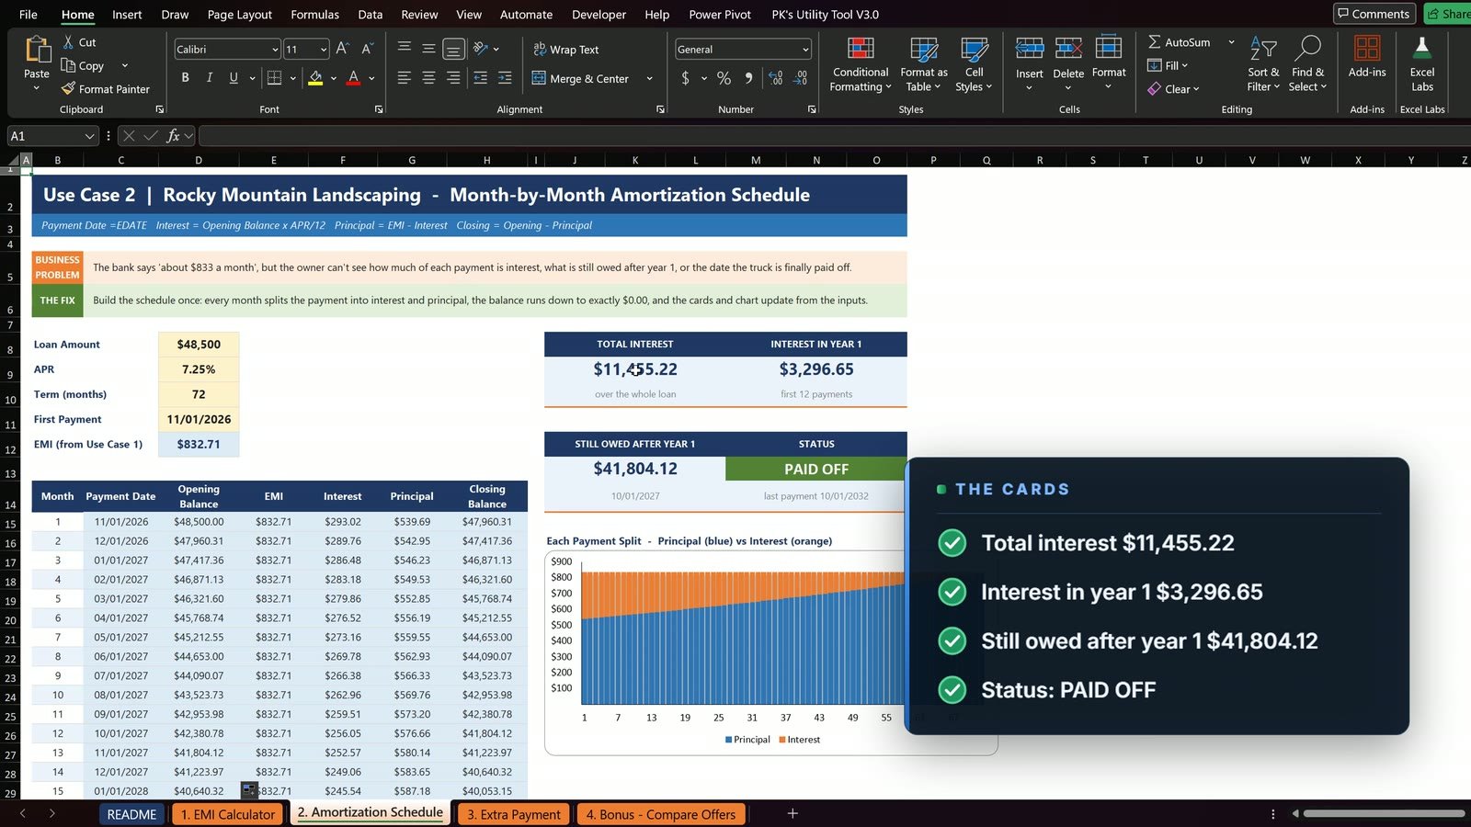Viewport: 1471px width, 827px height.
Task: Open the Power Pivot tab
Action: [720, 15]
